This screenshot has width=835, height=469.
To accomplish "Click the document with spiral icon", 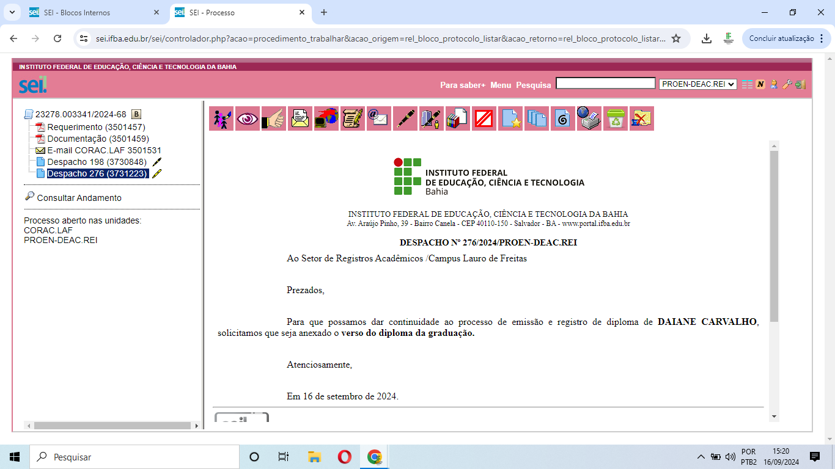I will point(563,118).
